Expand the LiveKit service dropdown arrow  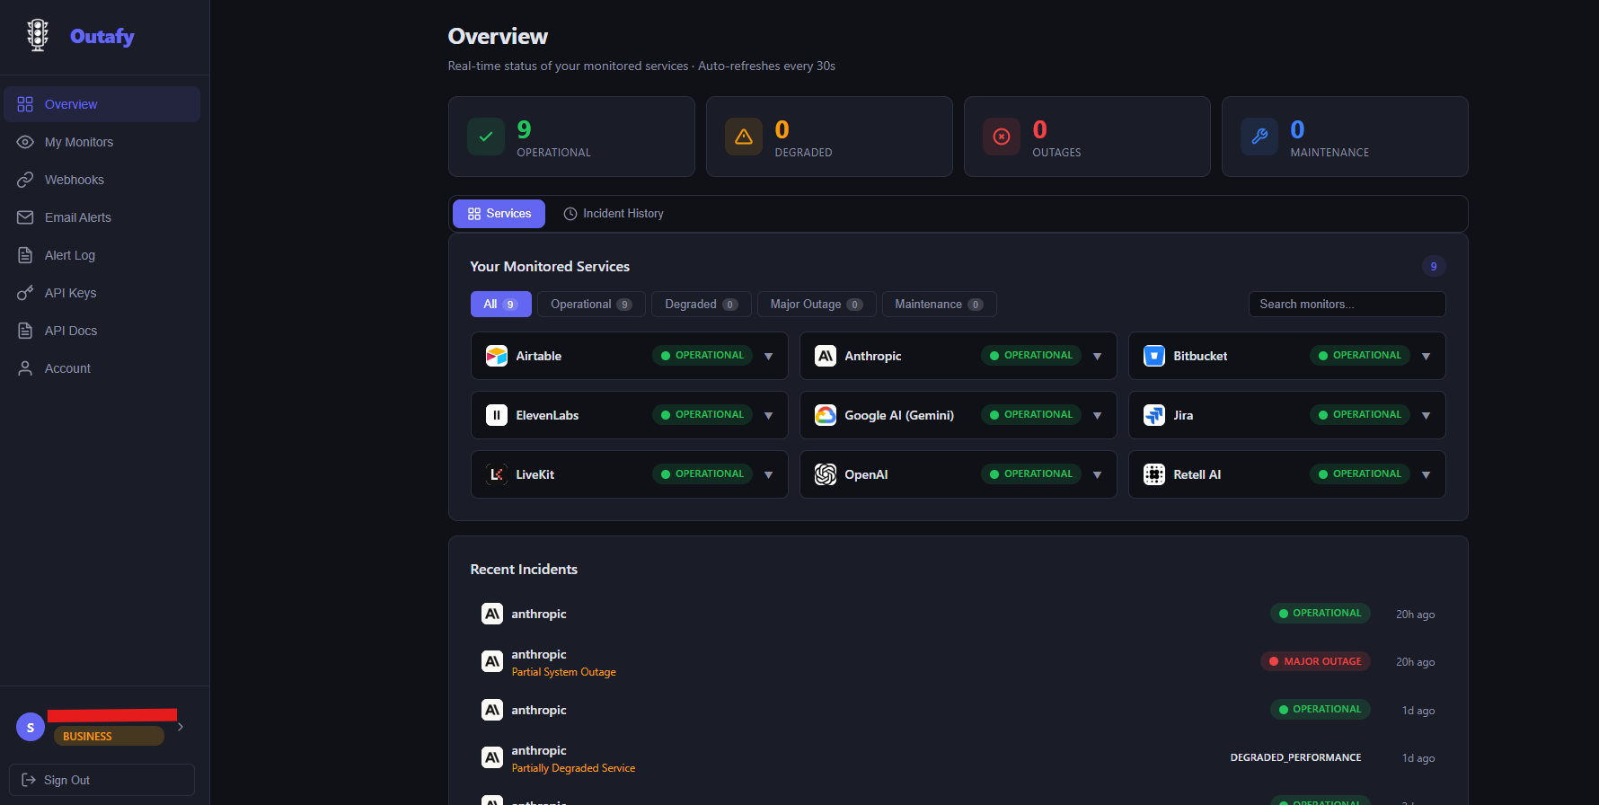[769, 475]
